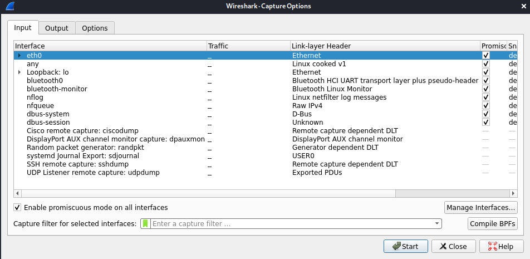Open Manage Interfaces dialog
This screenshot has height=259, width=530.
click(481, 207)
